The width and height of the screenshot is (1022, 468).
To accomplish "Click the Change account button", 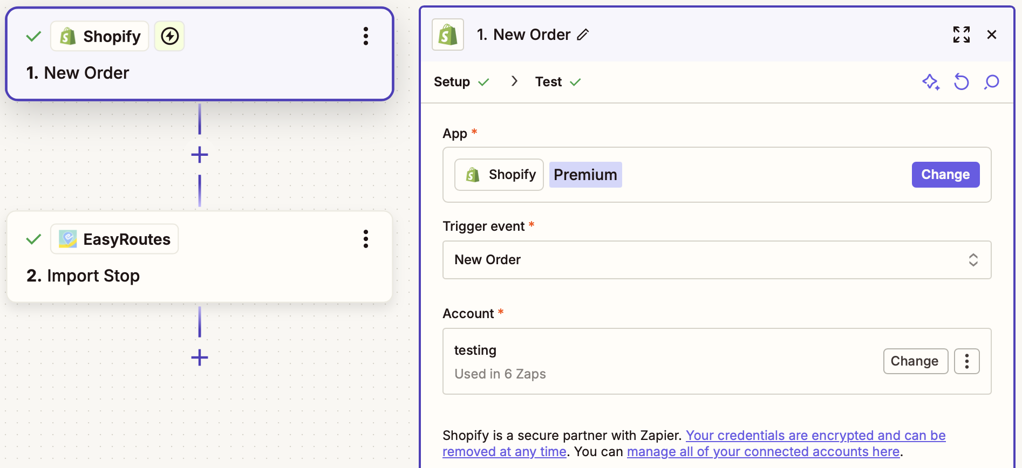I will tap(915, 361).
